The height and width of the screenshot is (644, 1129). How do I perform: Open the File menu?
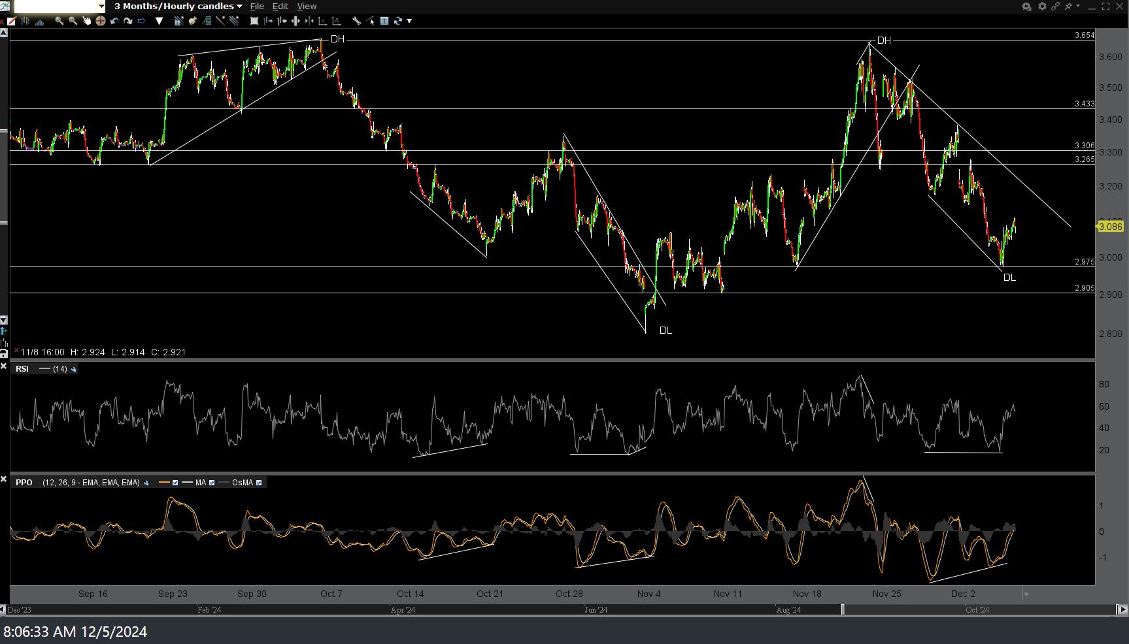click(x=257, y=7)
